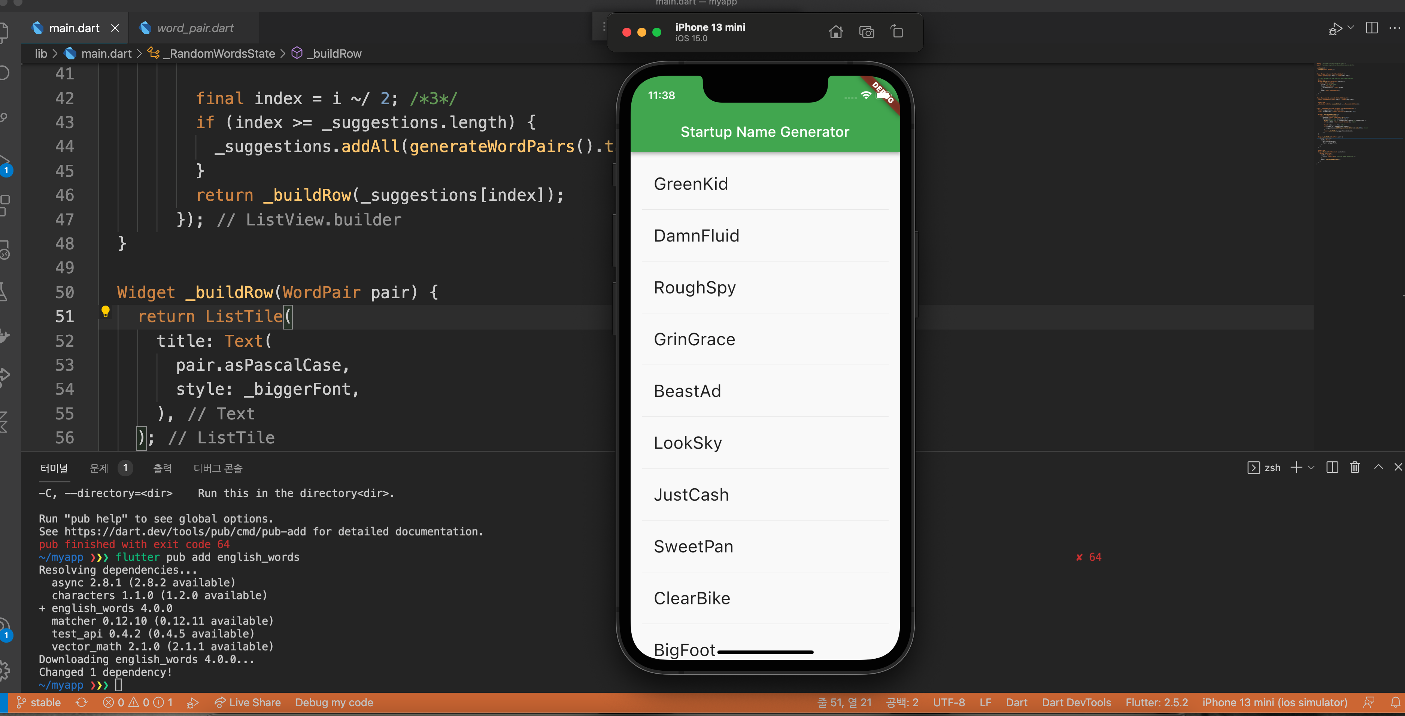This screenshot has width=1405, height=716.
Task: Rotate the simulator device icon
Action: 897,31
